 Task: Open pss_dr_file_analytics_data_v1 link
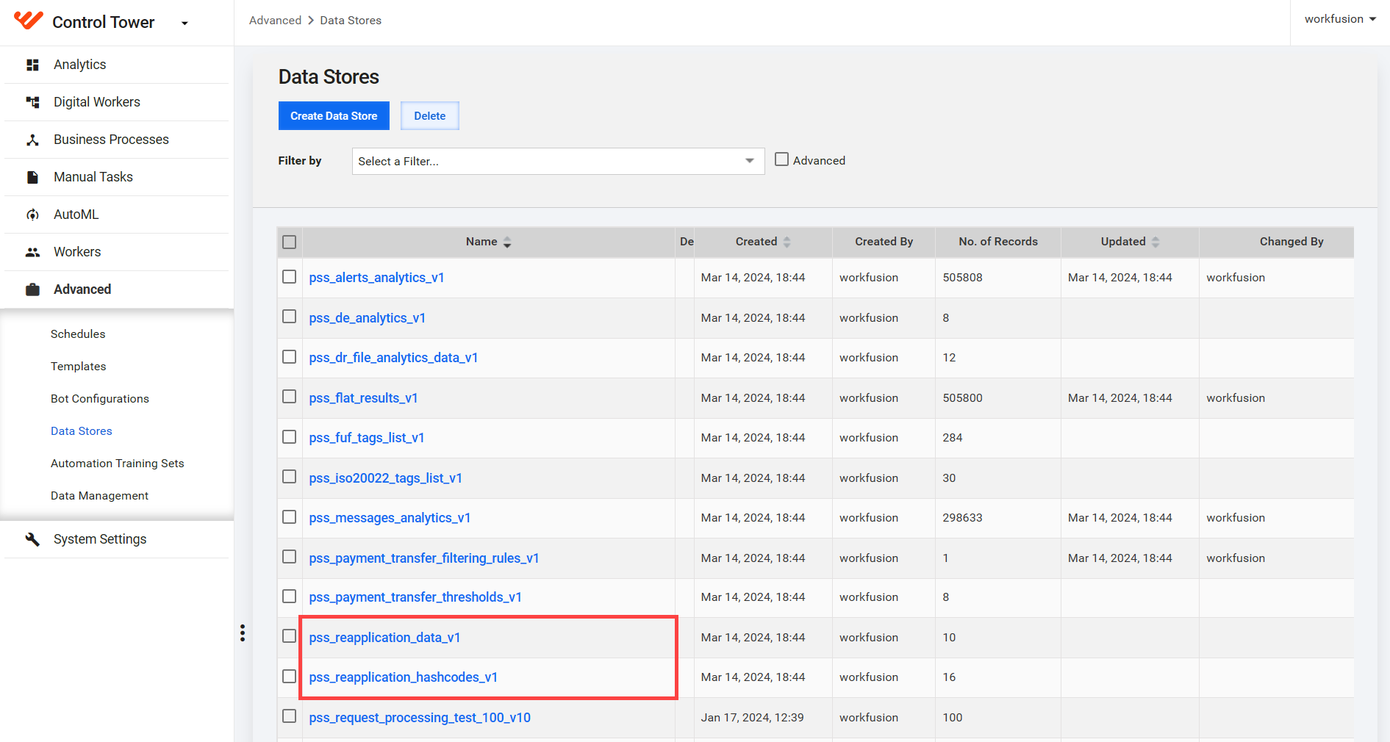[393, 358]
